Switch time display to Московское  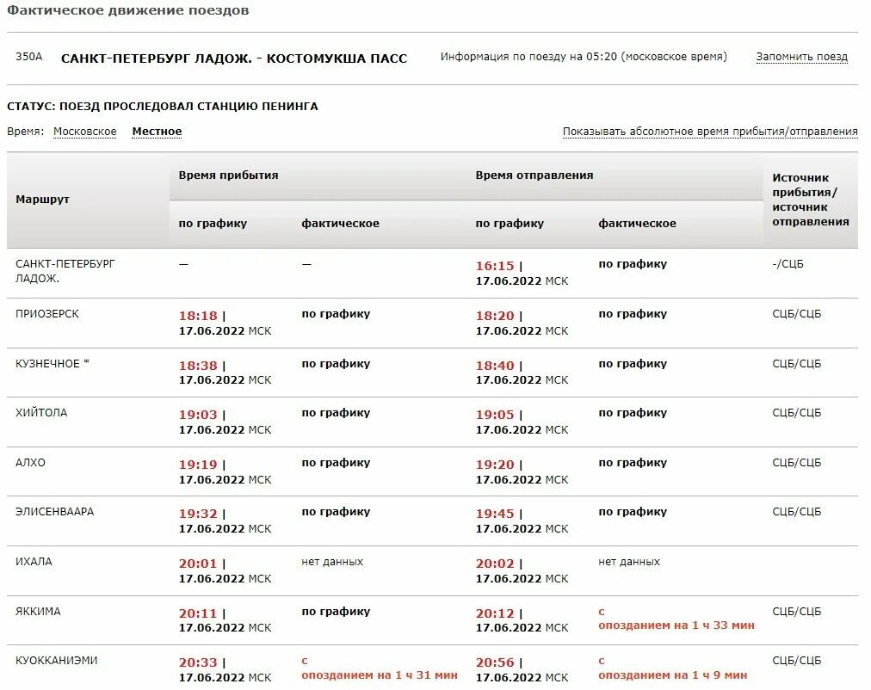[85, 132]
